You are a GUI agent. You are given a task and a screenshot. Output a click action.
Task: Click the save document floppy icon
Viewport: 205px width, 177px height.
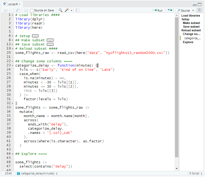pyautogui.click(x=26, y=10)
